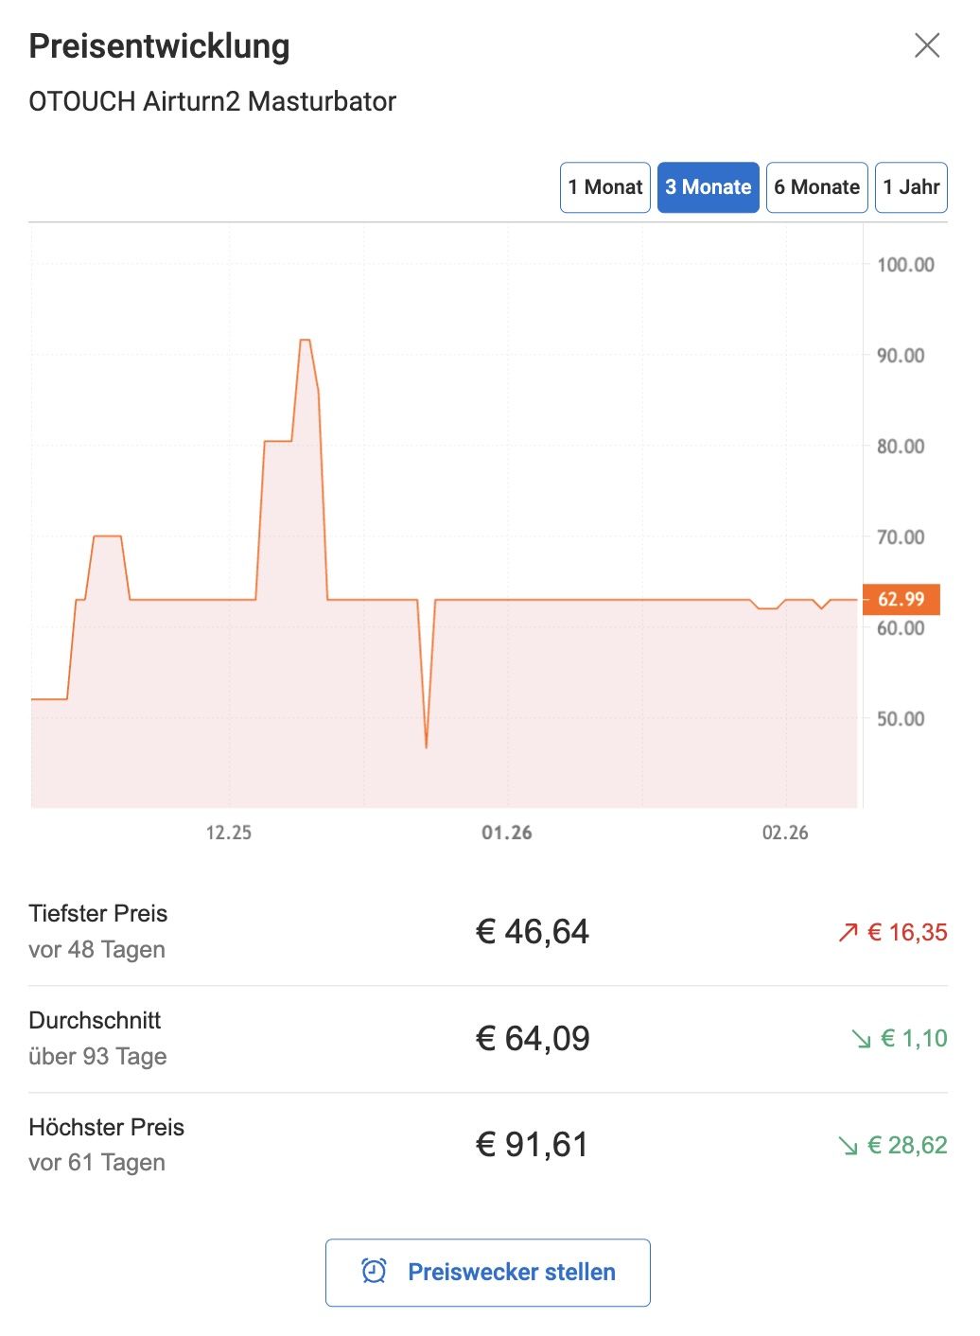The image size is (980, 1336).
Task: Click the highest price value € 91,61
Action: (x=532, y=1145)
